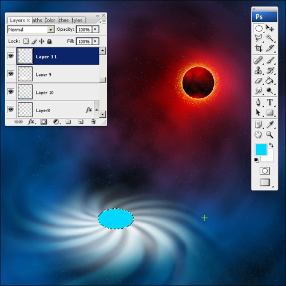The width and height of the screenshot is (286, 286).
Task: Toggle Quick Mask mode
Action: click(265, 170)
